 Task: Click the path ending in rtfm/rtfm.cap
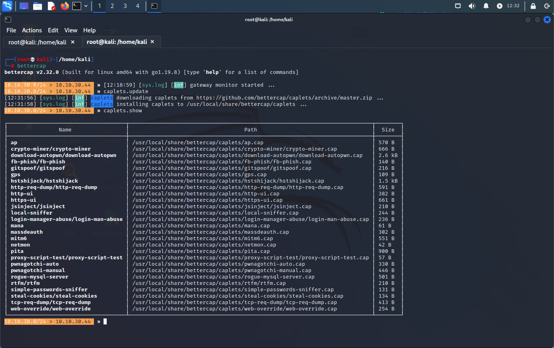click(x=209, y=283)
